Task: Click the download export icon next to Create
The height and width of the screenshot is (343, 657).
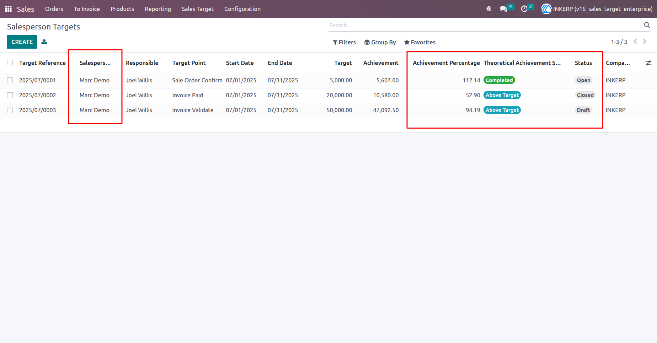Action: tap(44, 42)
